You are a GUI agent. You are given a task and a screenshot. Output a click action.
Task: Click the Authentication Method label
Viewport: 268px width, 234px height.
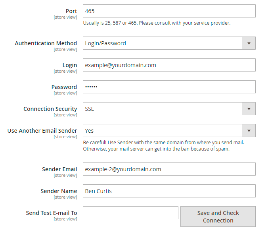pos(46,43)
